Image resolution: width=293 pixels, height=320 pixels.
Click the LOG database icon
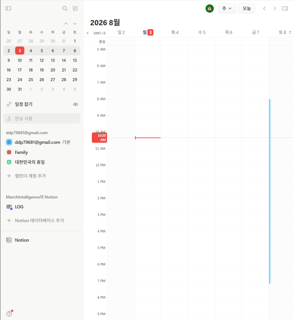(x=9, y=207)
